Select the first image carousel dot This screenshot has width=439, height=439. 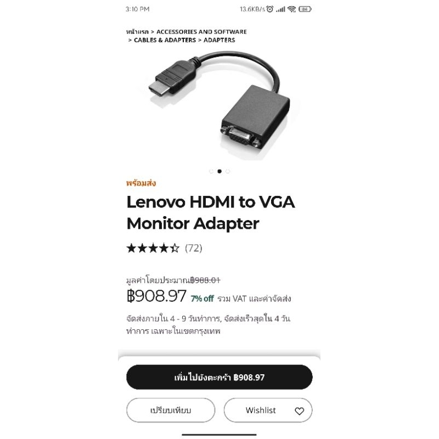211,171
